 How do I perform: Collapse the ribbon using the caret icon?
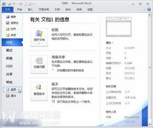click(144, 10)
